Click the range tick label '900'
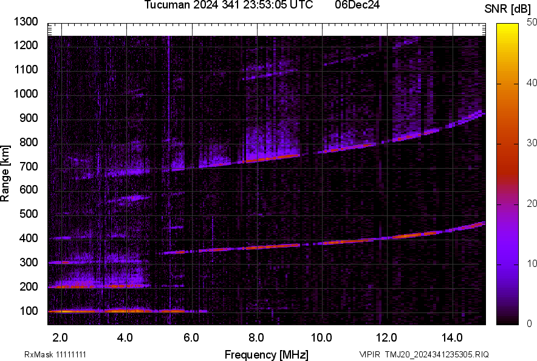Image resolution: width=537 pixels, height=361 pixels. 29,118
